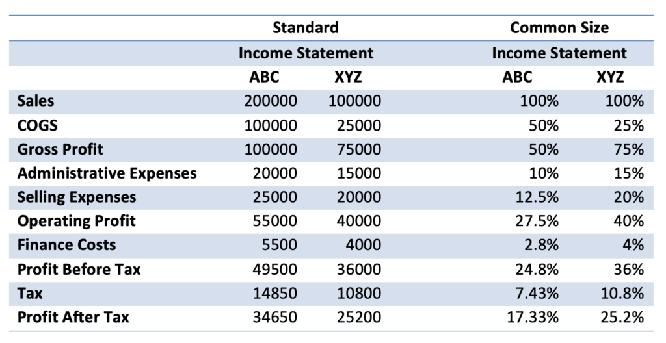The image size is (666, 343).
Task: Select ABC common size value 12.5%
Action: click(537, 197)
